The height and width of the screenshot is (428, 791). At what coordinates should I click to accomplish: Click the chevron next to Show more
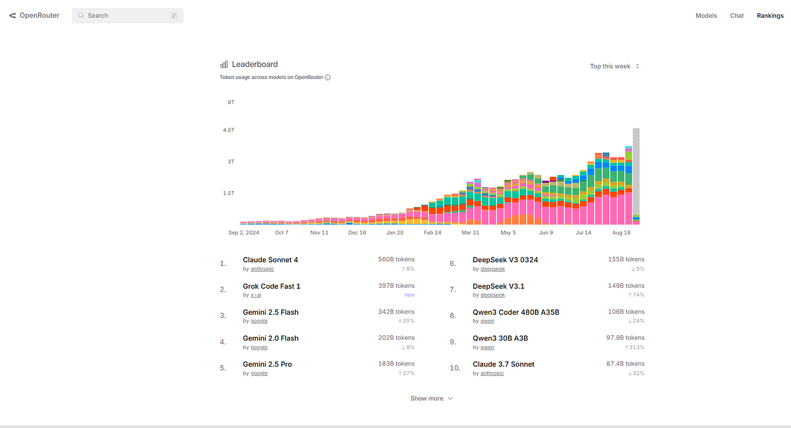[450, 398]
